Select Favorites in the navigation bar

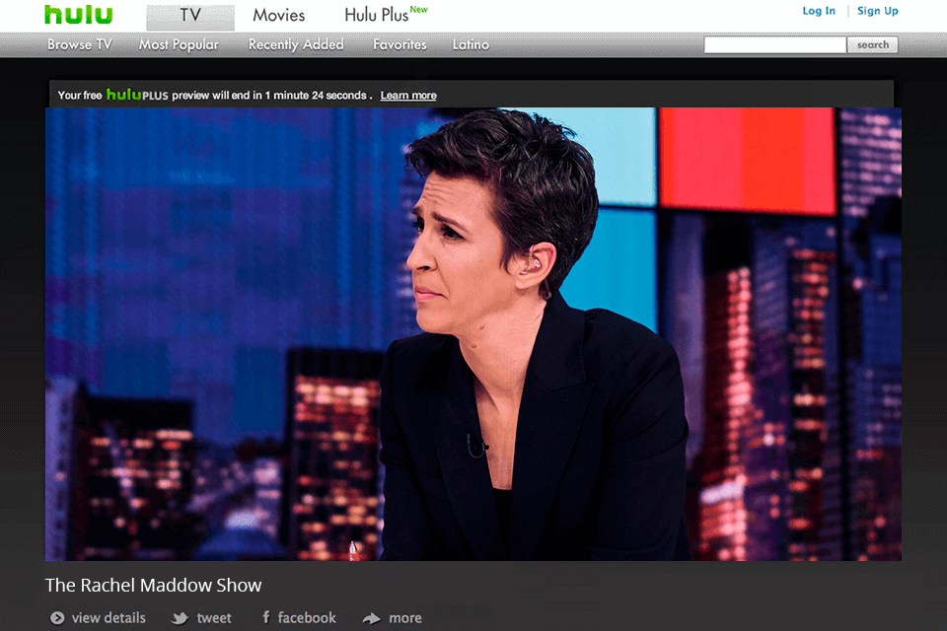pos(400,44)
